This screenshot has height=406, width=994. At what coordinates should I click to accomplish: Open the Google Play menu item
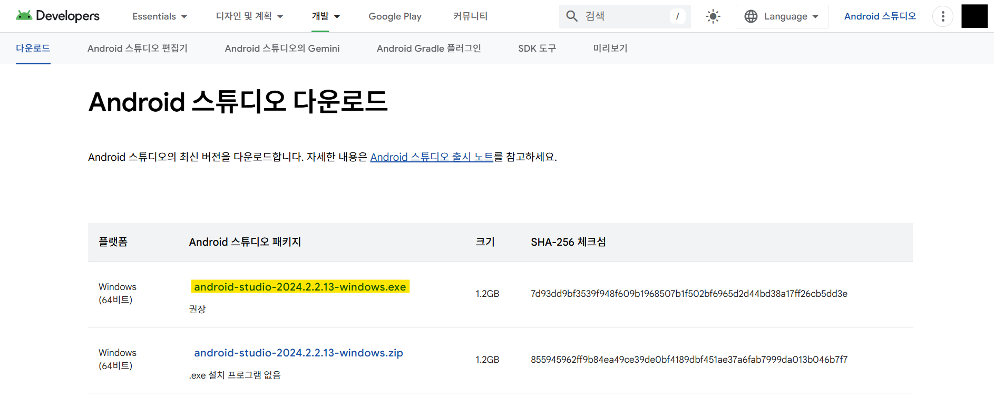pos(395,16)
